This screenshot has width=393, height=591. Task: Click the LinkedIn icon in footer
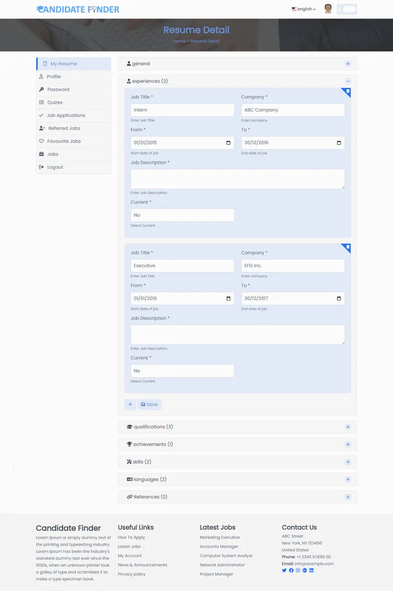311,570
